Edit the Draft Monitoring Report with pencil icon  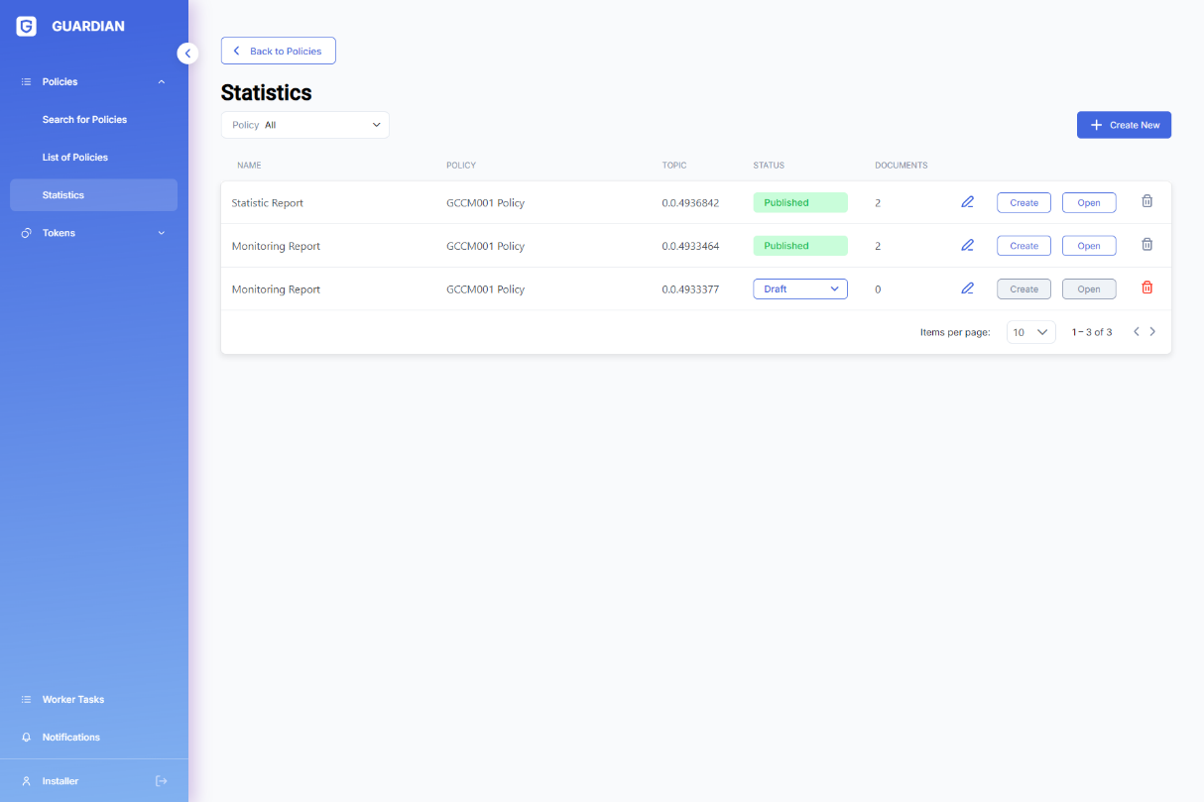click(x=967, y=288)
